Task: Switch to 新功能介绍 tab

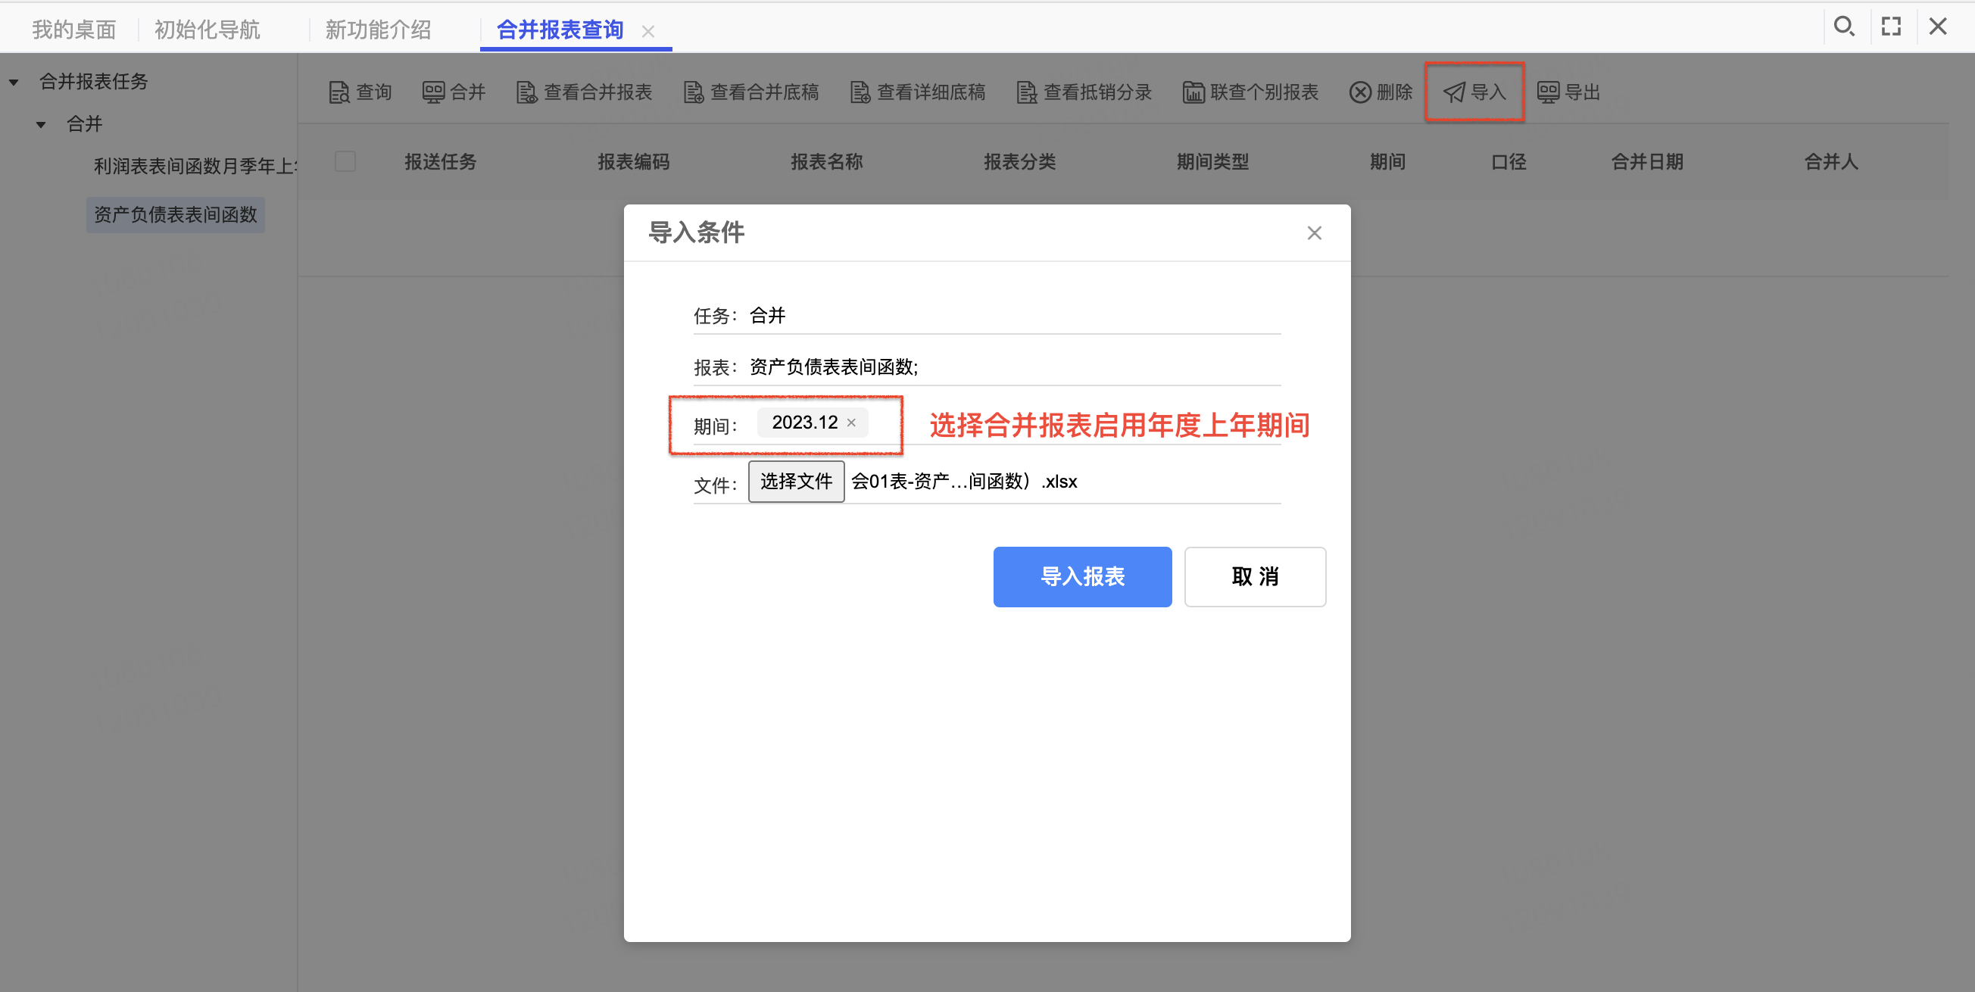Action: [x=378, y=30]
